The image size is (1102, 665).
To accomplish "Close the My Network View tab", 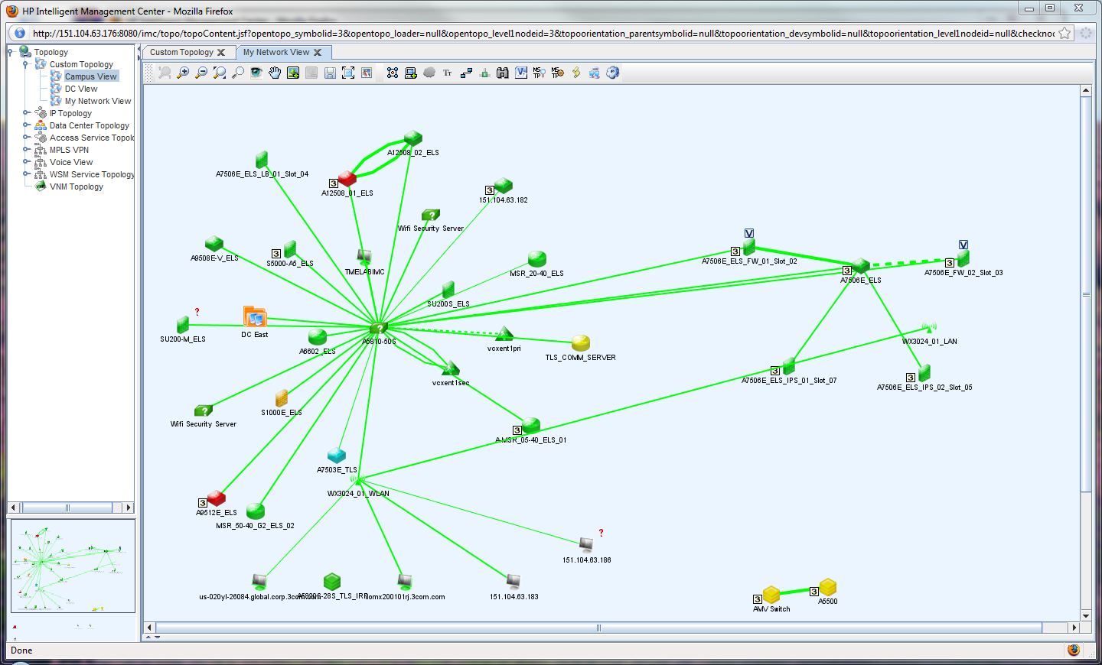I will pyautogui.click(x=318, y=52).
